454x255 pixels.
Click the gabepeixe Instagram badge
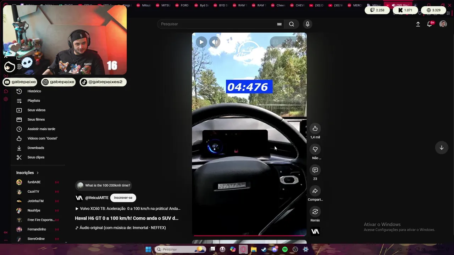59,82
